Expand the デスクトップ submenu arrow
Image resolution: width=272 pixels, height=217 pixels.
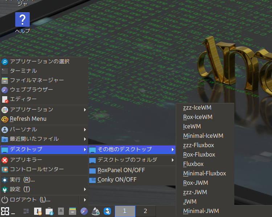click(85, 149)
